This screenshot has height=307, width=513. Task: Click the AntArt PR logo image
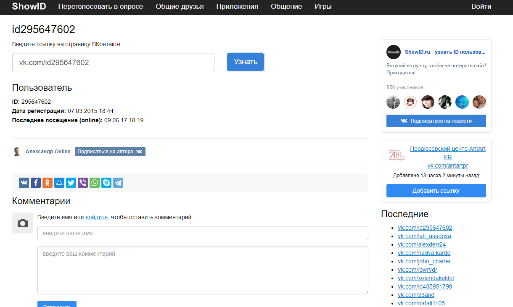(397, 155)
